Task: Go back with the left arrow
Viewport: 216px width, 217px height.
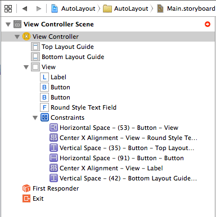Action: 25,8
